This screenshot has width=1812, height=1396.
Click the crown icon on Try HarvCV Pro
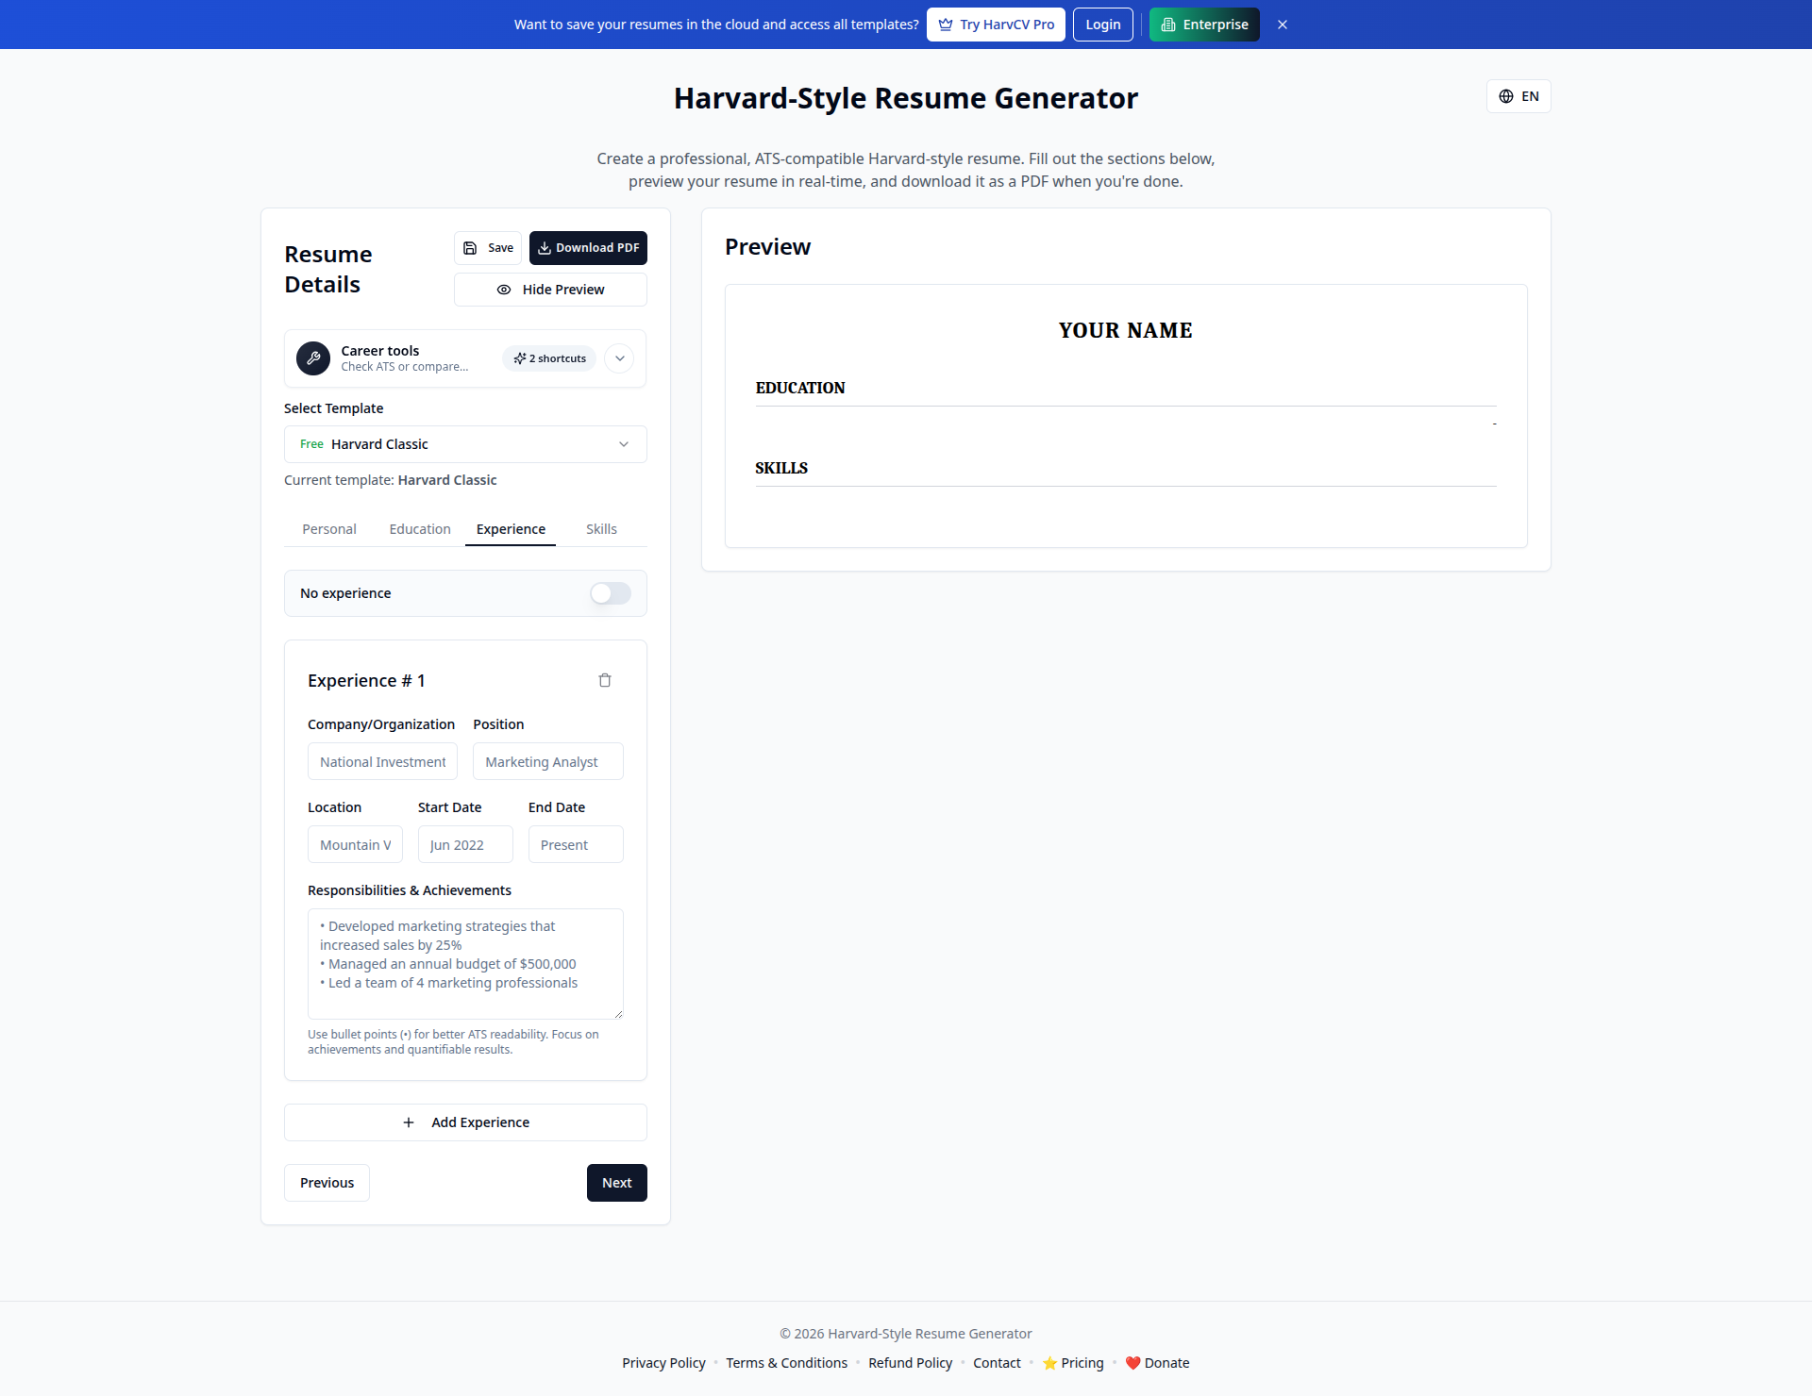click(x=945, y=25)
